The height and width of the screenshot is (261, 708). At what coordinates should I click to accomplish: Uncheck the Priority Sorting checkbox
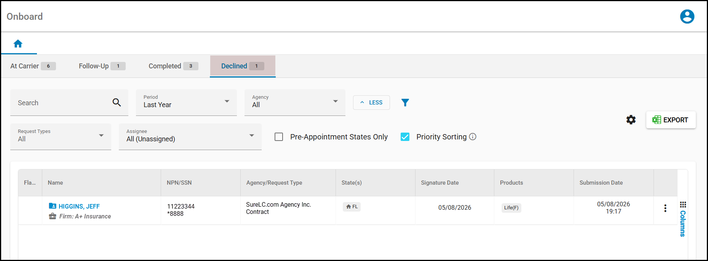[x=405, y=137]
